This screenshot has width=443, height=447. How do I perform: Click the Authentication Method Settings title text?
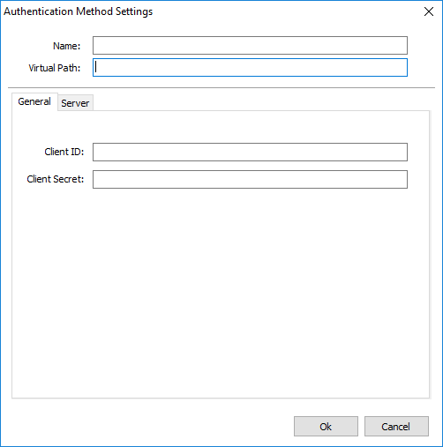point(79,11)
